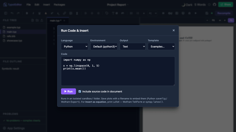
Task: Click the green Share button
Action: (226, 5)
